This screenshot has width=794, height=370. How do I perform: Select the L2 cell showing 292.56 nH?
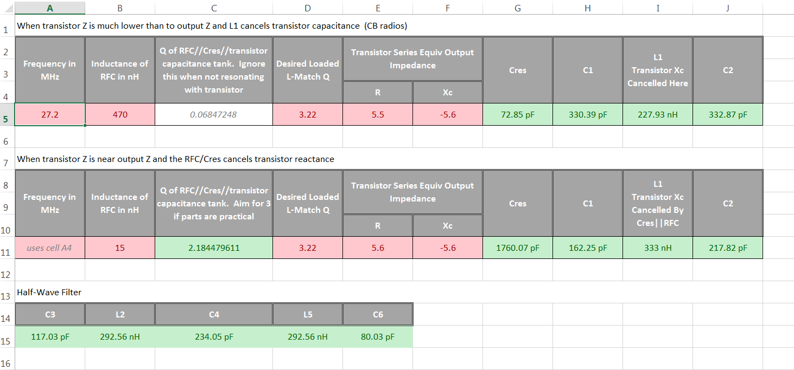120,336
